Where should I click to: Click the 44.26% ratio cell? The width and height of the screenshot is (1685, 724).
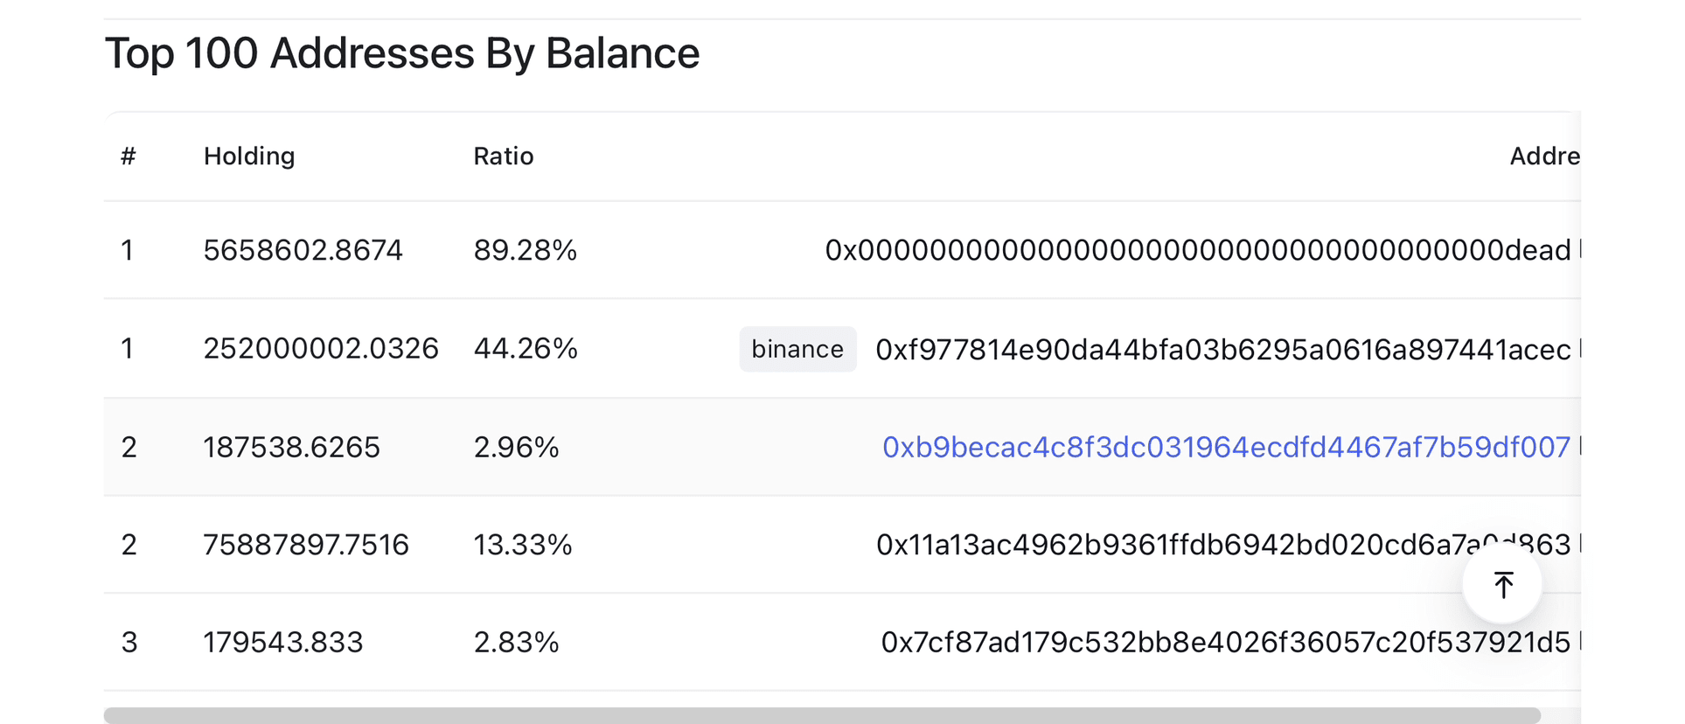(x=526, y=348)
